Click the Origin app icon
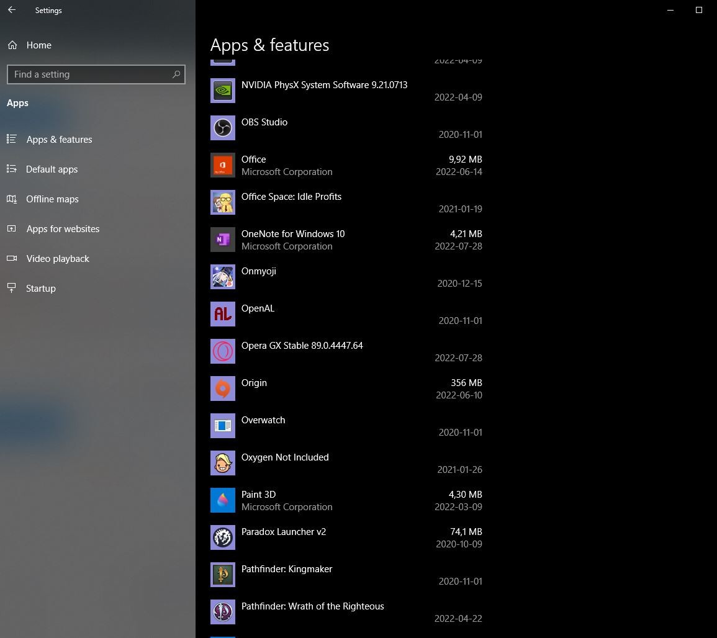The width and height of the screenshot is (717, 638). 223,389
